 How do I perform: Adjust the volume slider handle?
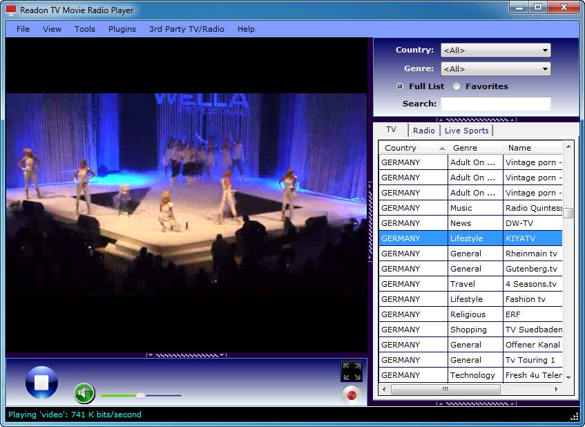tap(141, 395)
